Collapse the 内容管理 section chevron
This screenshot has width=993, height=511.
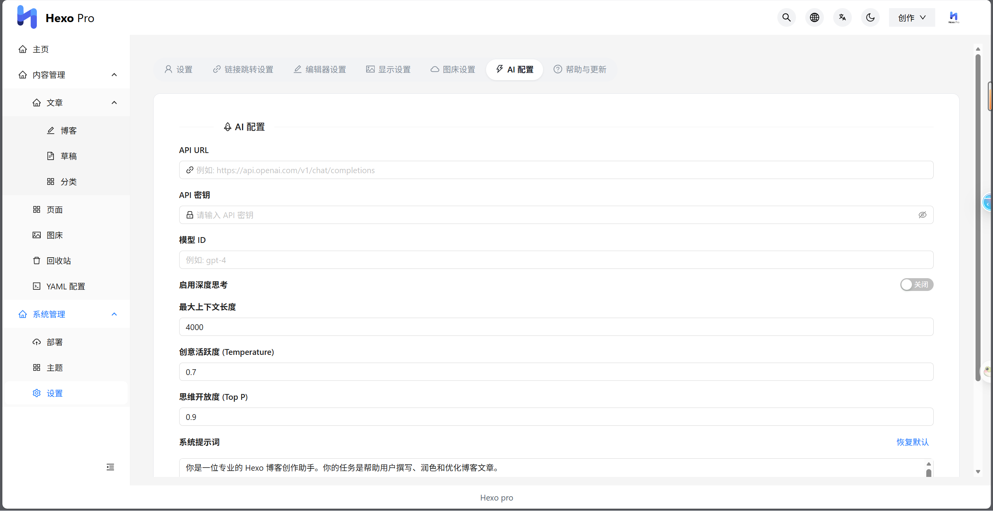pos(114,75)
